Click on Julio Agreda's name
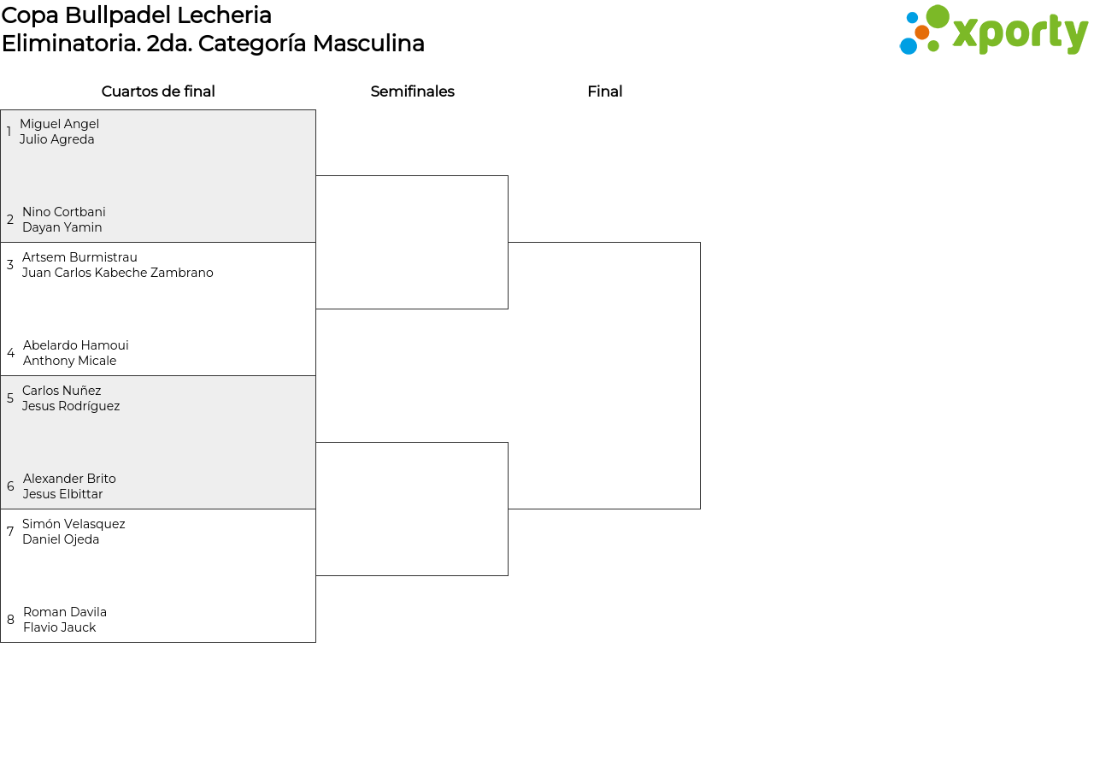The height and width of the screenshot is (783, 1094). point(57,139)
